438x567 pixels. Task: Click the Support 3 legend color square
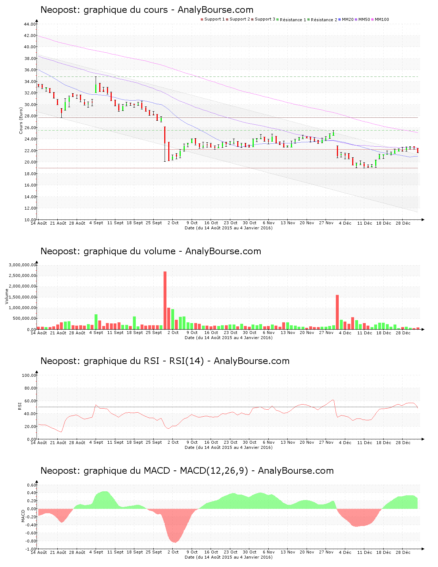pos(253,19)
